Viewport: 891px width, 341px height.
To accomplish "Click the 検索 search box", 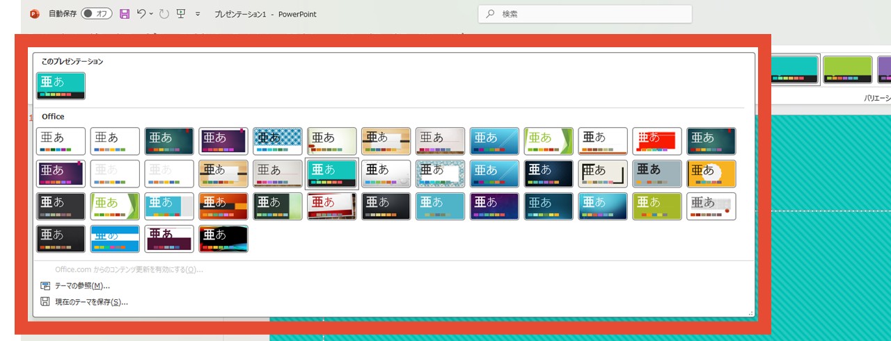I will pos(585,14).
